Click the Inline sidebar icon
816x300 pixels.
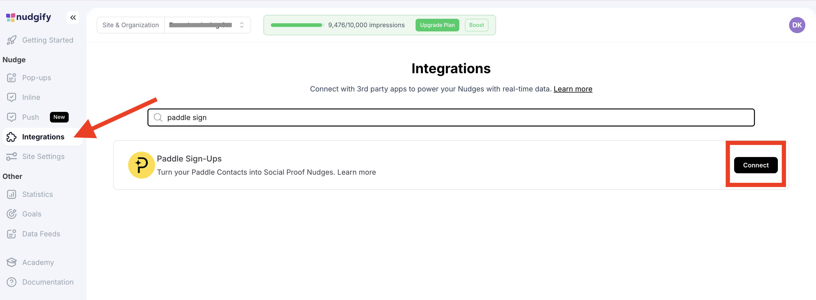[12, 97]
